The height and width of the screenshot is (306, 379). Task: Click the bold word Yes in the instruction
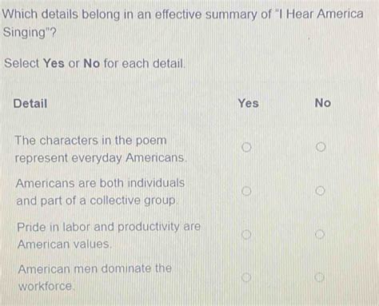click(54, 63)
